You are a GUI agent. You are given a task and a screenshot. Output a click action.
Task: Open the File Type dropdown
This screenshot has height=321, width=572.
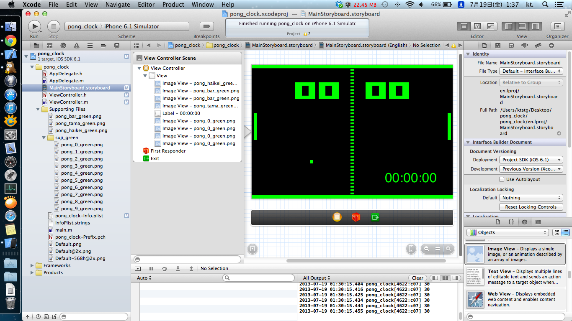coord(531,71)
